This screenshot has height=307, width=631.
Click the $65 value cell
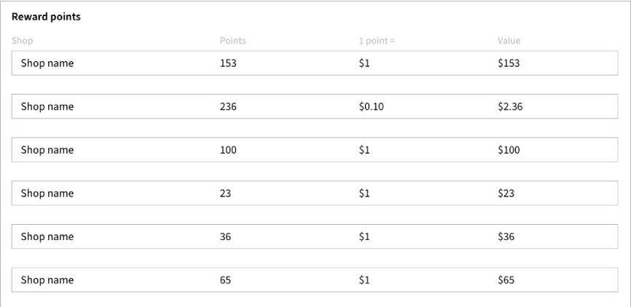[x=506, y=280]
